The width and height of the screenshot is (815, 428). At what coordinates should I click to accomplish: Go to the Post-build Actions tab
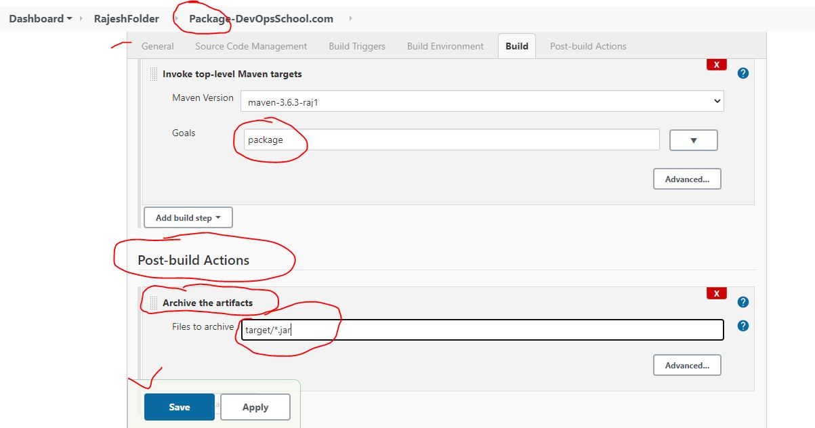[x=589, y=45]
